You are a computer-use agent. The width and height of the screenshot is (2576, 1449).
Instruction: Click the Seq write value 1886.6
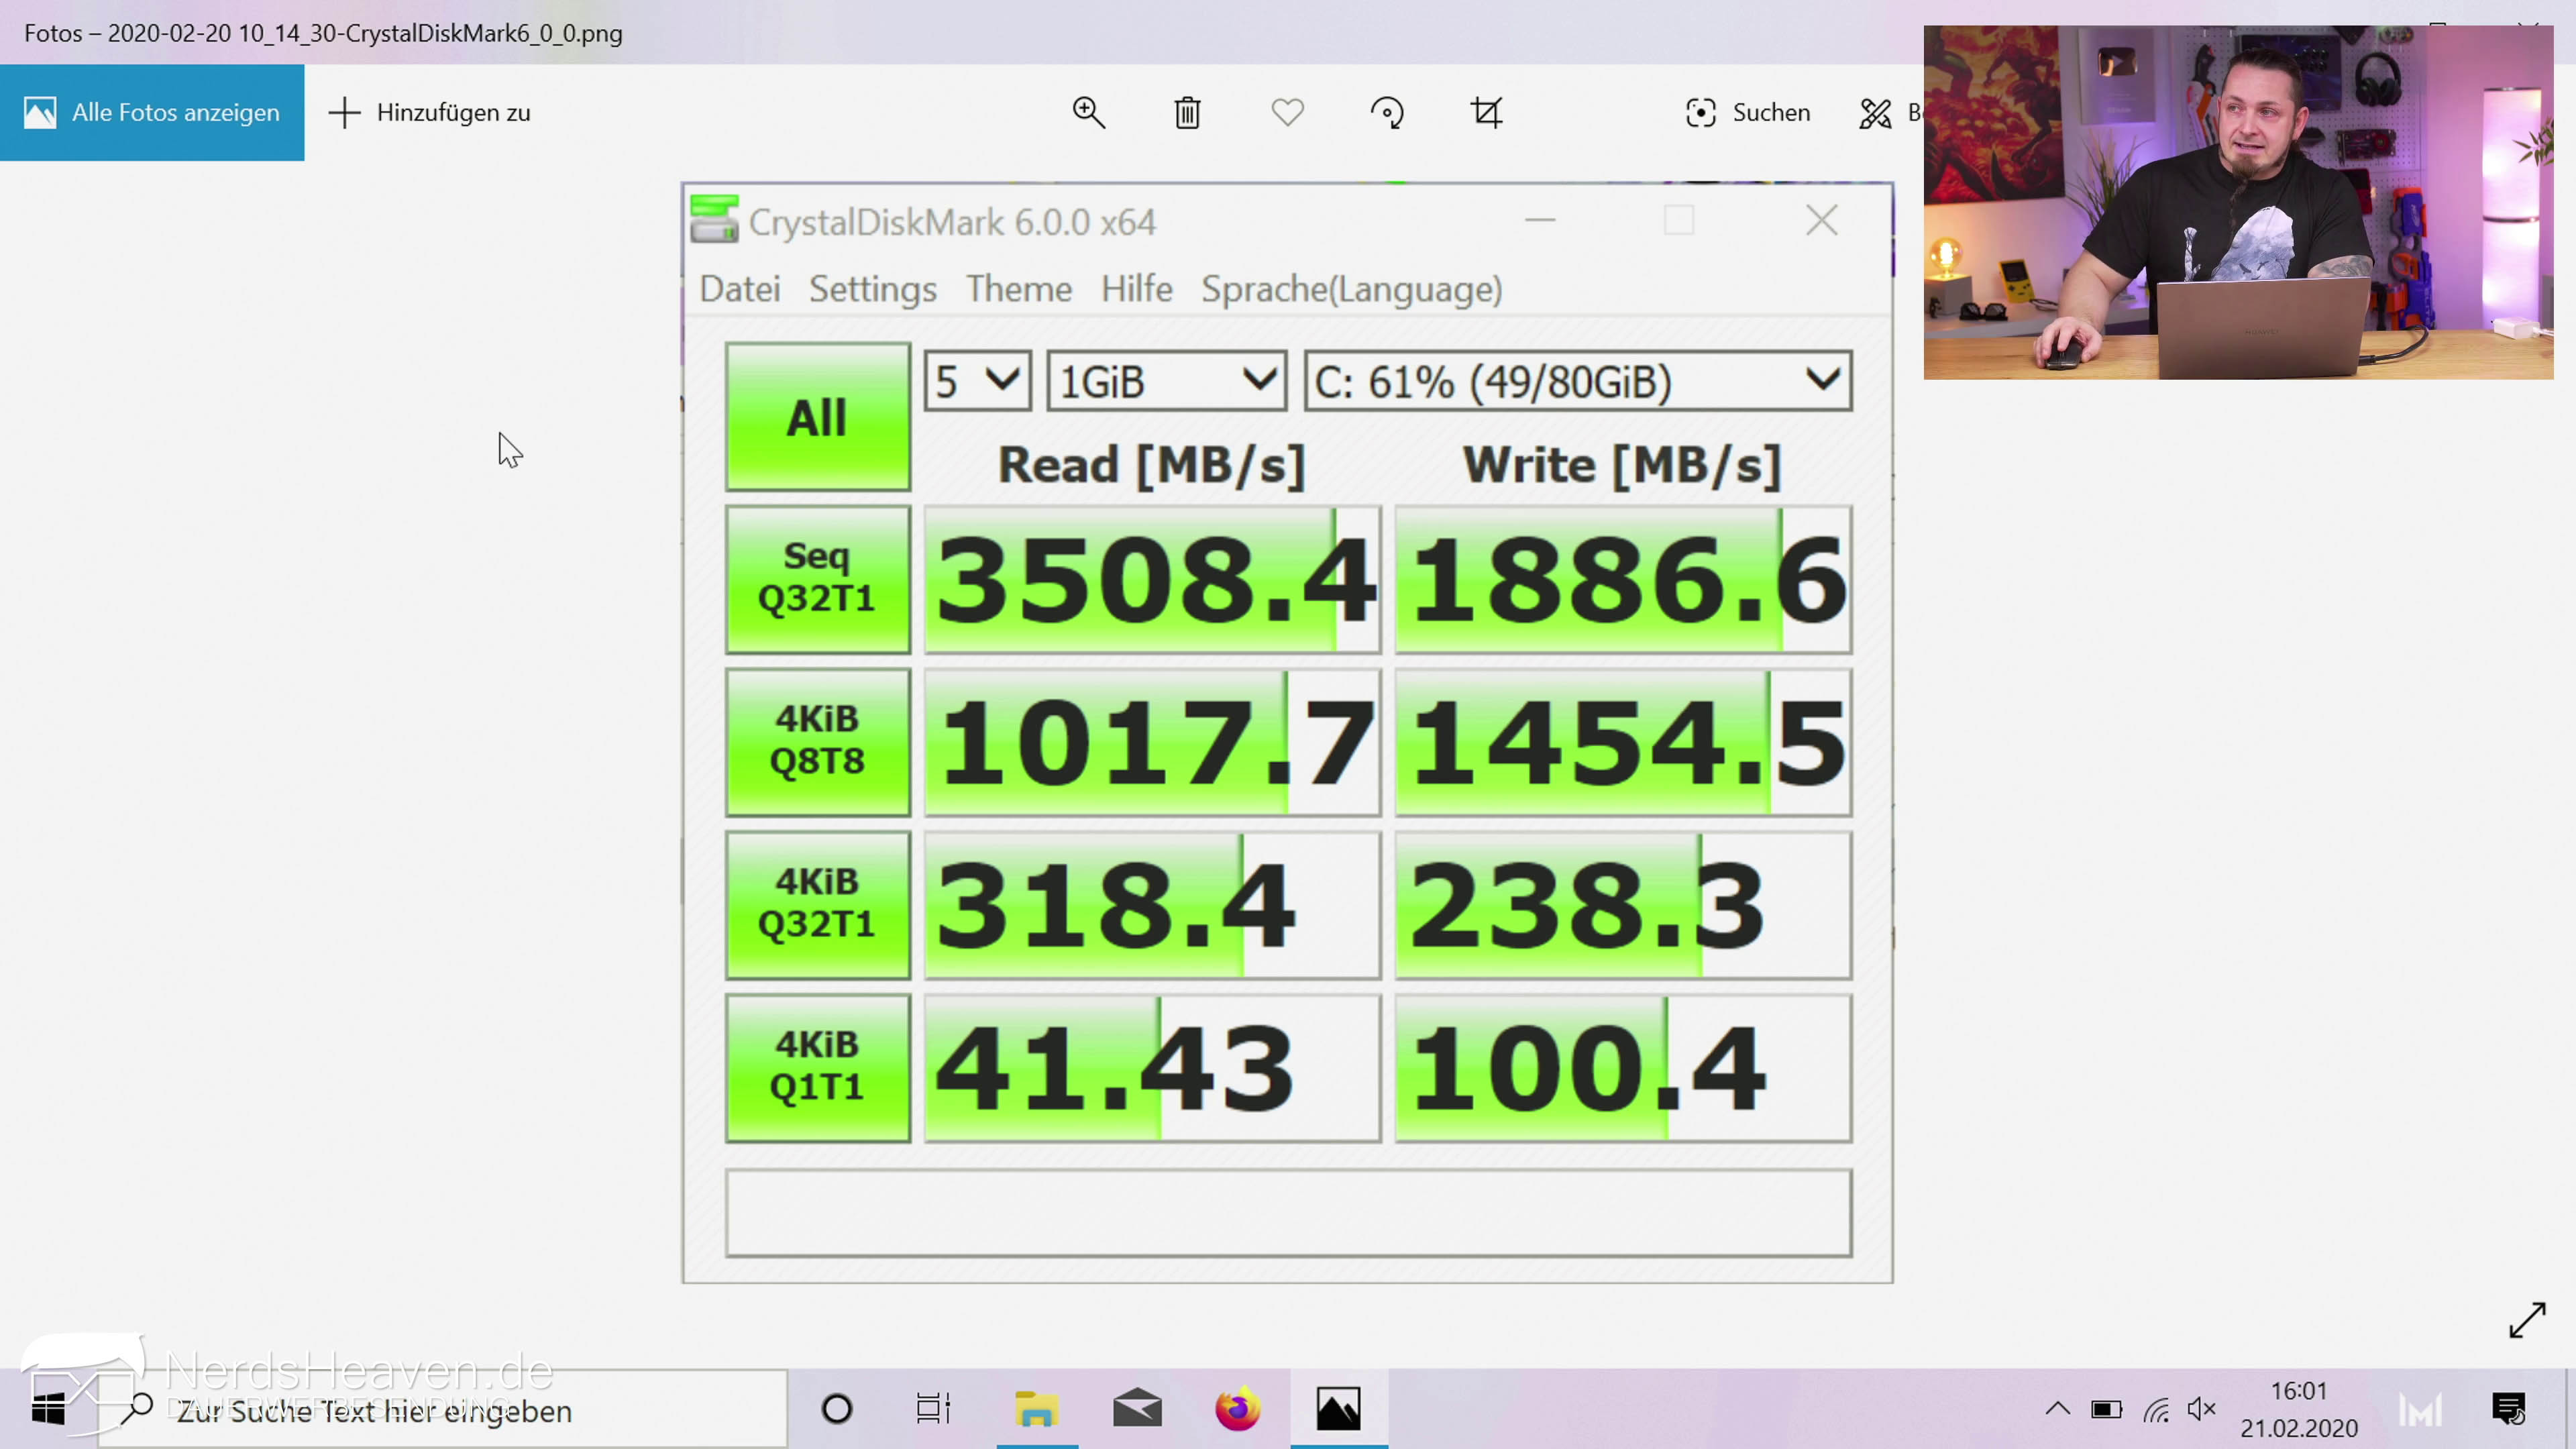tap(1623, 579)
